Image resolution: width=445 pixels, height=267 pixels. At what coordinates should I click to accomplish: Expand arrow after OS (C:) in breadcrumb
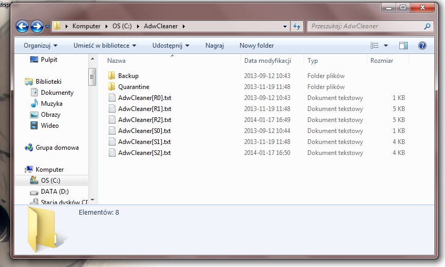[138, 26]
